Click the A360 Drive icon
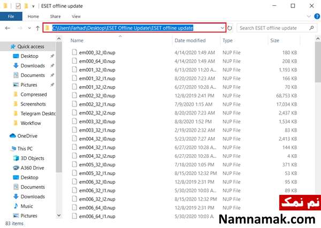 16,168
